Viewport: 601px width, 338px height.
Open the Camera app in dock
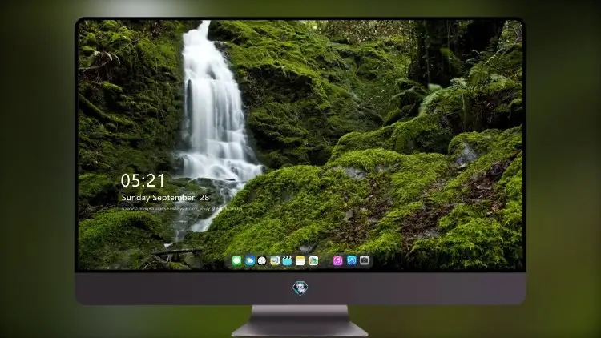point(365,260)
